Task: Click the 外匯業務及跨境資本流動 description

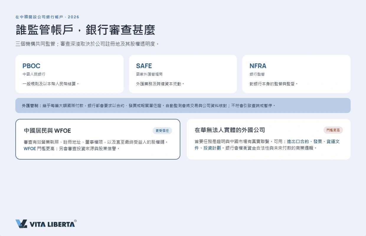Action: (x=160, y=84)
